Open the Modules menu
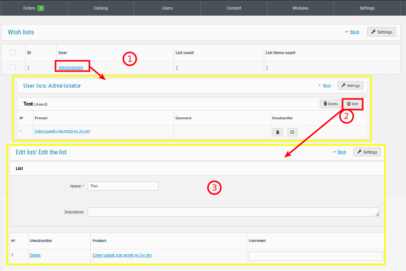The height and width of the screenshot is (271, 406). [x=300, y=8]
